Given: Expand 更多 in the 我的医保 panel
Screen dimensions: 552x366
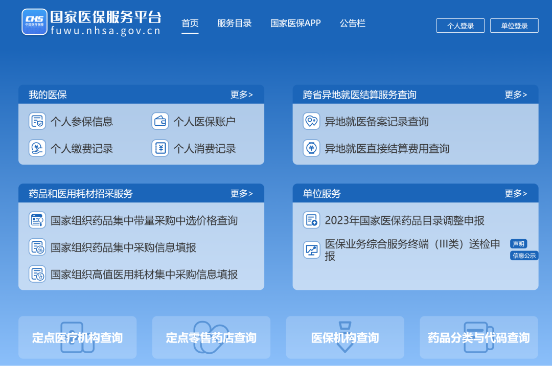Looking at the screenshot, I should click(x=241, y=95).
